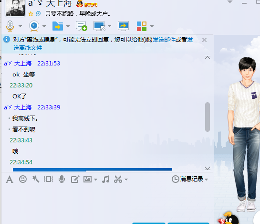
Task: Click the signature 只要不跑路，早晚成大户
Action: 78,14
